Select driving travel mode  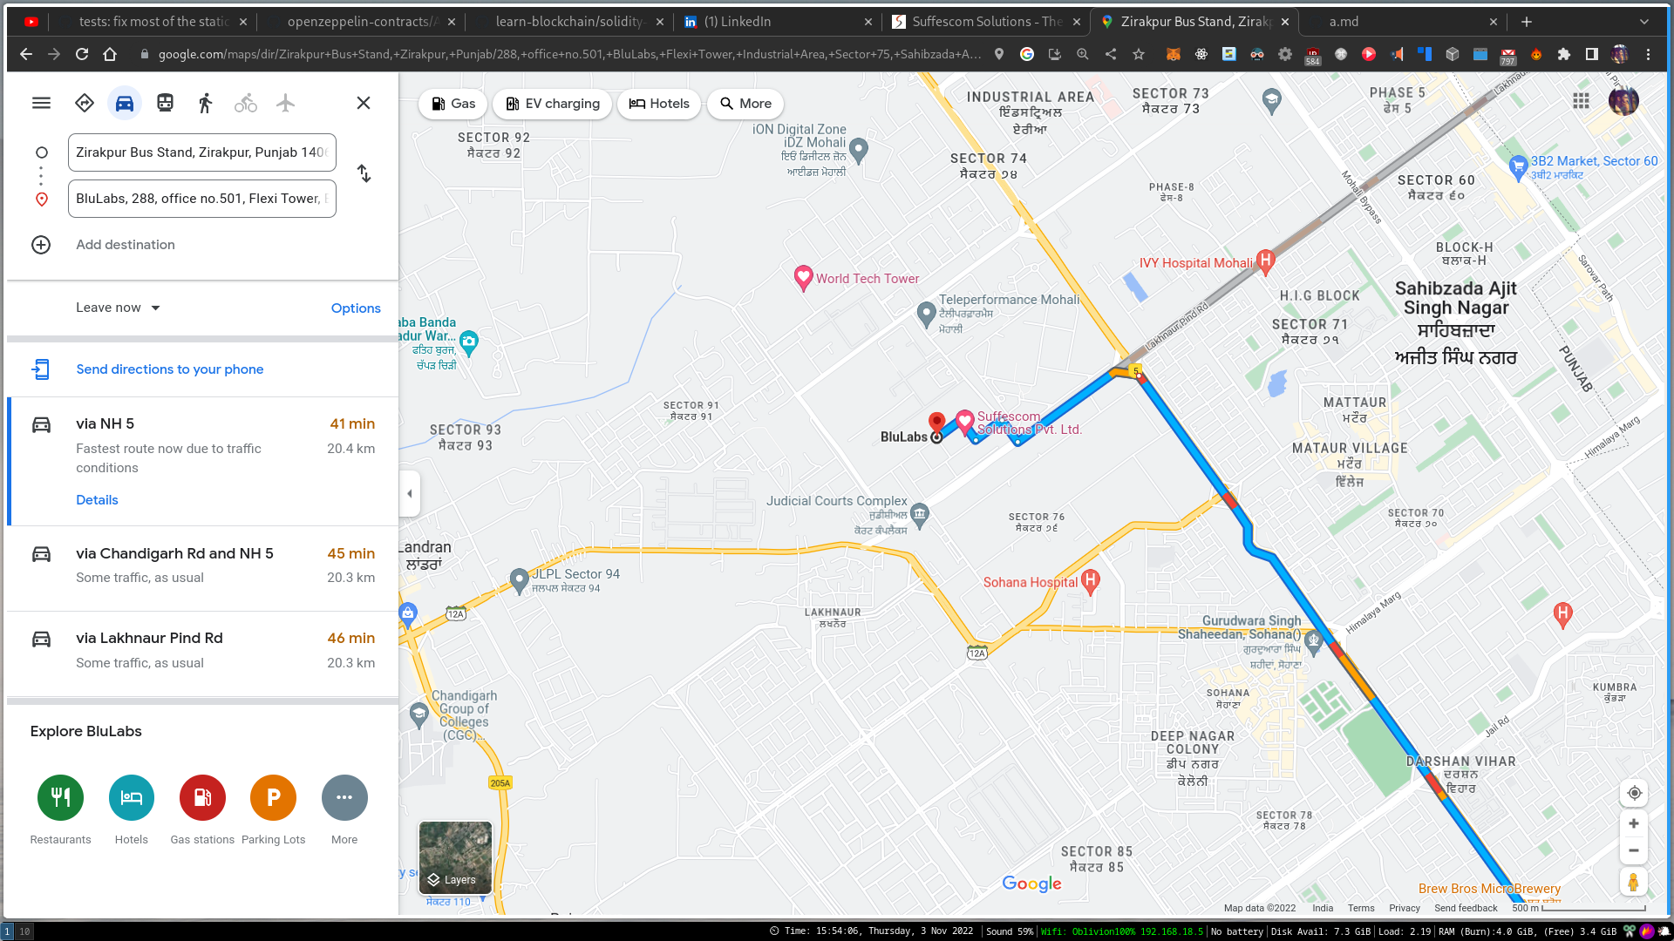point(125,103)
